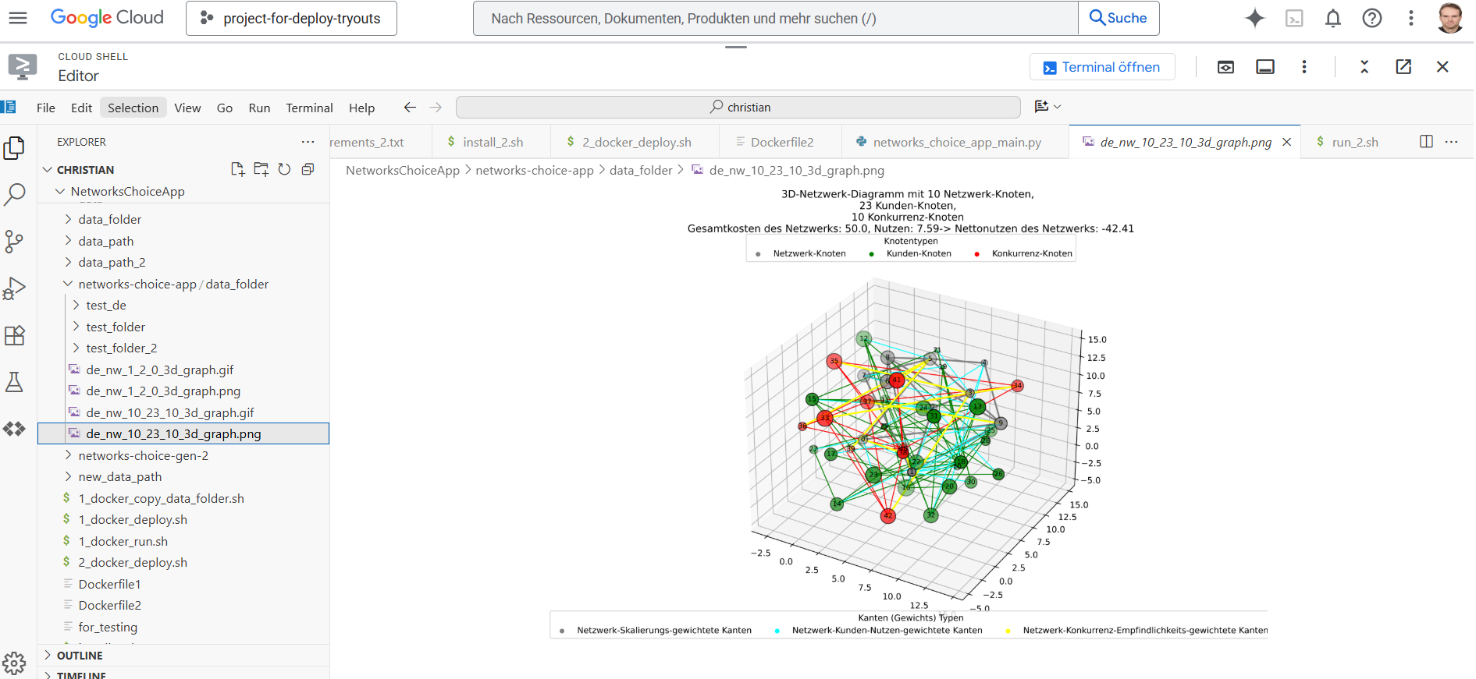Open web preview icon in Cloud Shell bar

point(1226,67)
